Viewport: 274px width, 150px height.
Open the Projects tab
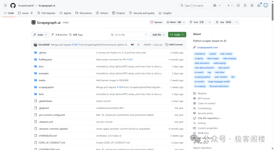pos(119,13)
